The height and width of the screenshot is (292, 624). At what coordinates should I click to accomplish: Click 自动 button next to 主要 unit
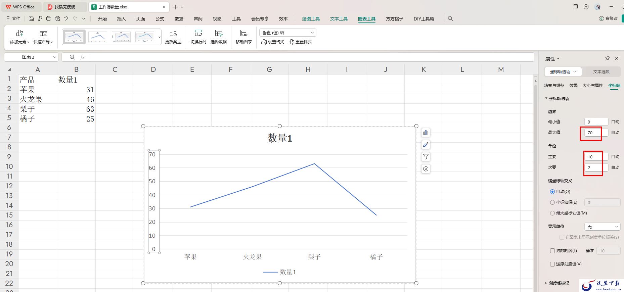click(x=615, y=157)
